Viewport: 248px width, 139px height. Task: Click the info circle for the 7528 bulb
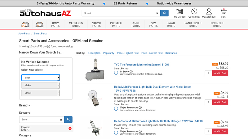[x=116, y=109]
